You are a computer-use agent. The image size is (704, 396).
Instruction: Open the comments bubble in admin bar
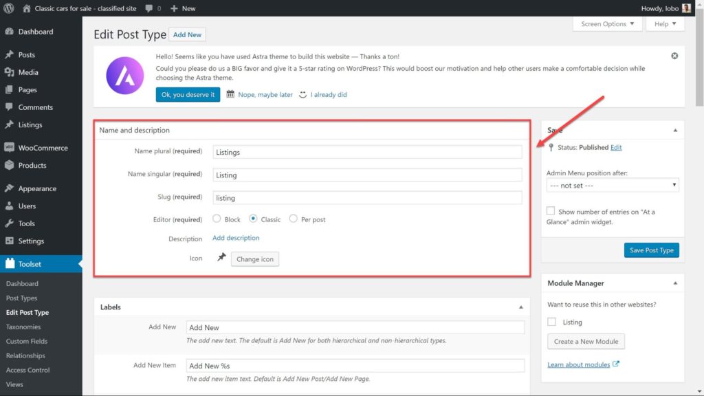click(150, 8)
